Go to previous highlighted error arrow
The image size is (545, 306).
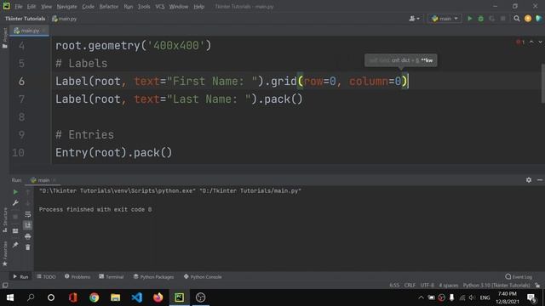(531, 42)
